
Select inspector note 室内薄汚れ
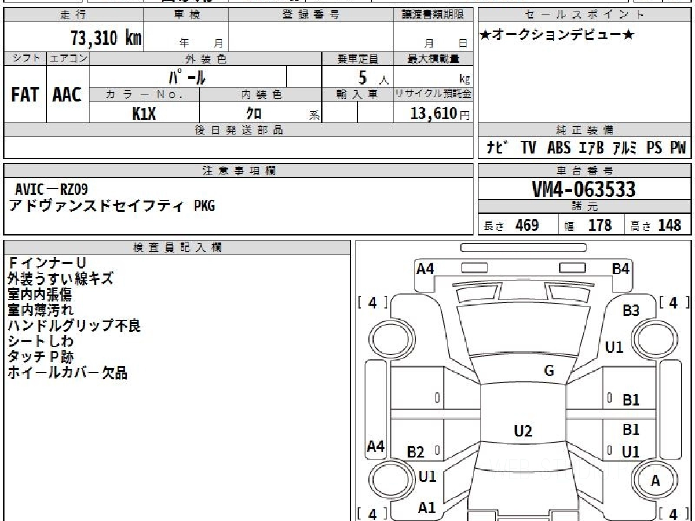coord(41,310)
